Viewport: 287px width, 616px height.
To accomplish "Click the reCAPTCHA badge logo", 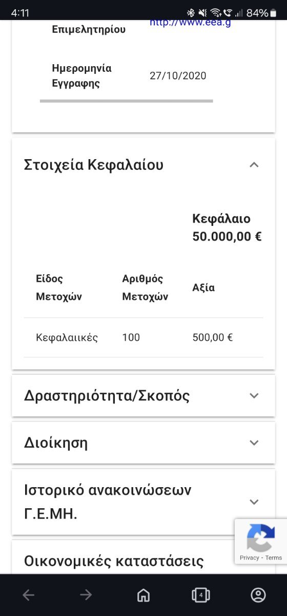I will 261,537.
